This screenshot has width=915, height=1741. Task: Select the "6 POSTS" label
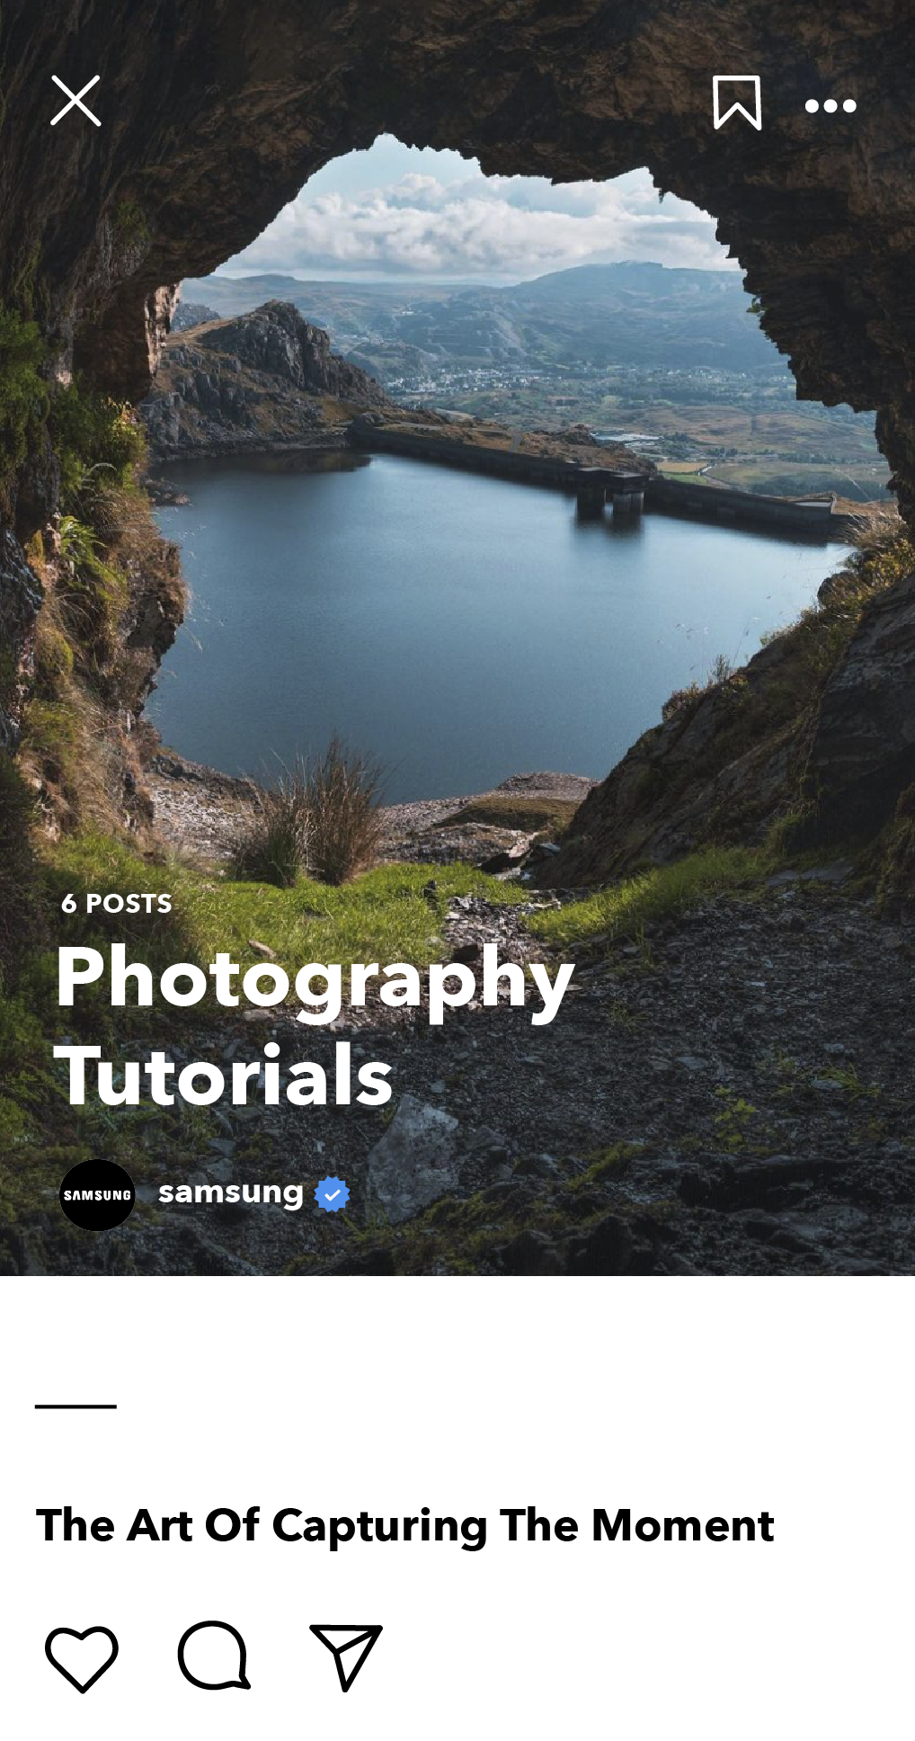pyautogui.click(x=117, y=904)
